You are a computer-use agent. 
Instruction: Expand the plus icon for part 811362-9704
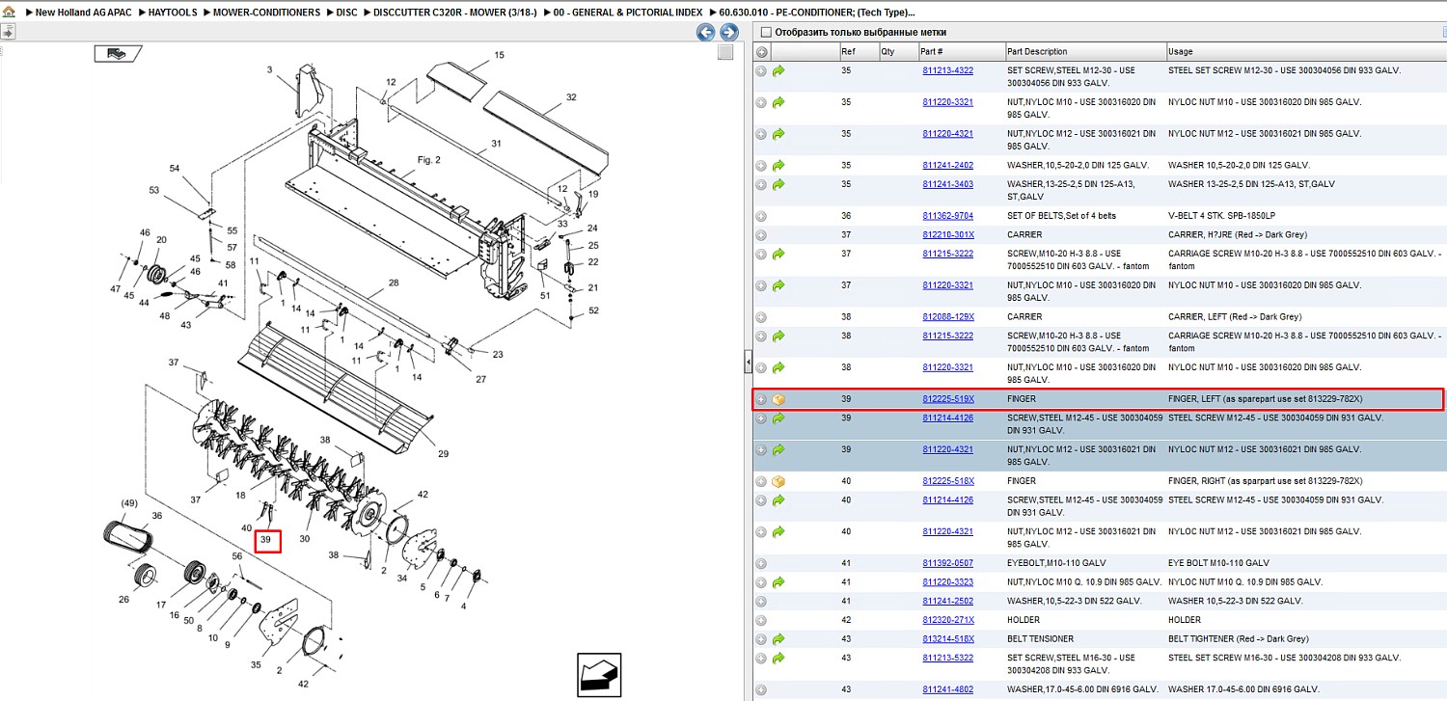point(761,216)
